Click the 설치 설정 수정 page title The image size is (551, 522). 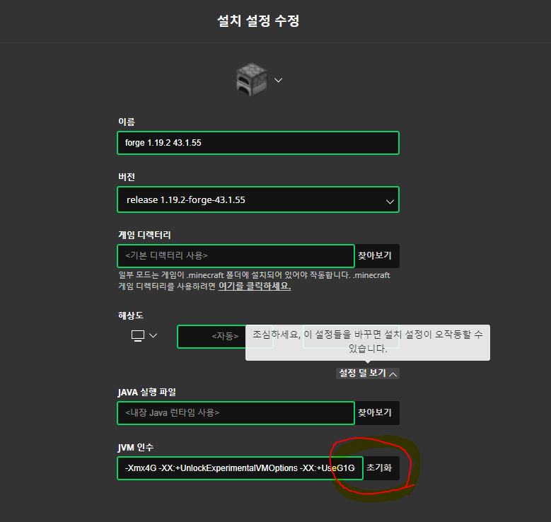[258, 21]
